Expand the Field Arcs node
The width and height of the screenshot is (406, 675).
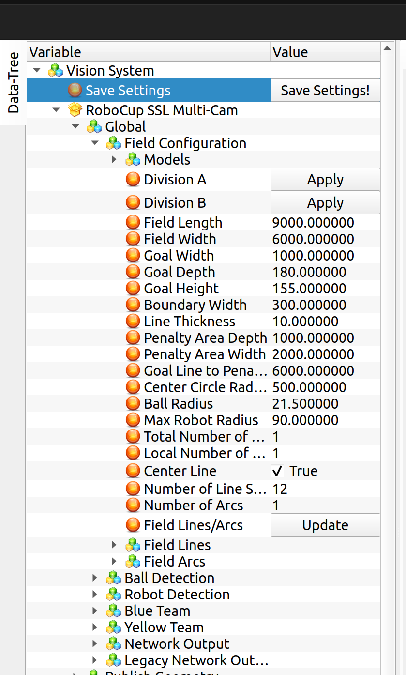(114, 561)
